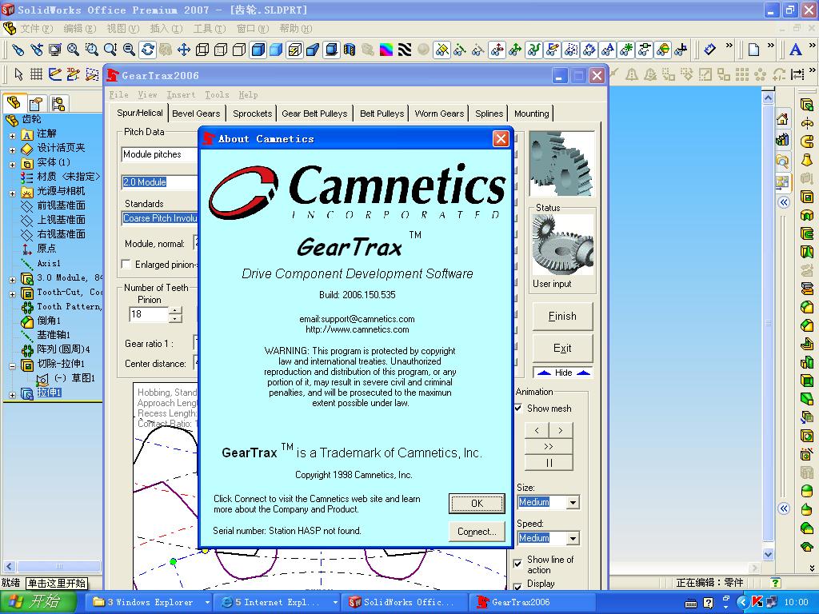Click the animation pause button
The width and height of the screenshot is (819, 614).
coord(549,463)
